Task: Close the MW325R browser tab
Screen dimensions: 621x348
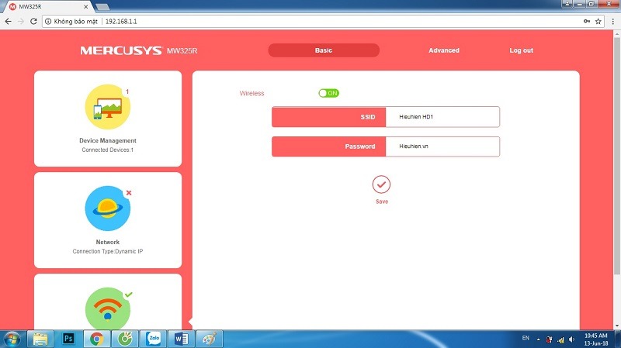Action: coord(86,7)
